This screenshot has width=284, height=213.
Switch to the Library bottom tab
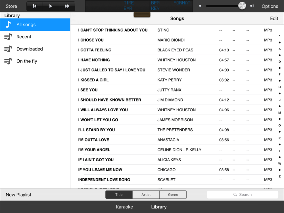point(159,207)
